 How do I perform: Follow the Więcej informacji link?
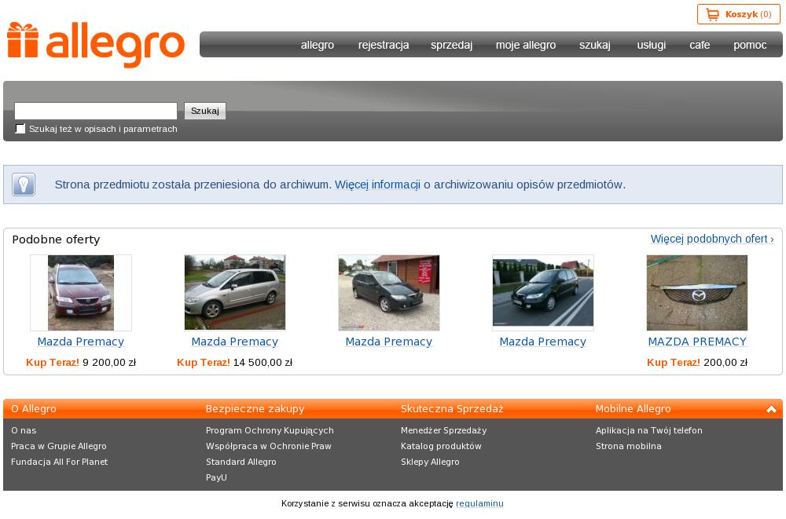pyautogui.click(x=377, y=185)
